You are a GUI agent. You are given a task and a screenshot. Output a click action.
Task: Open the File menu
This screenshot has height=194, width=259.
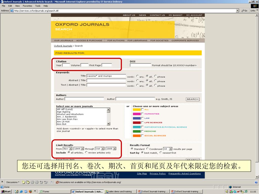point(4,6)
